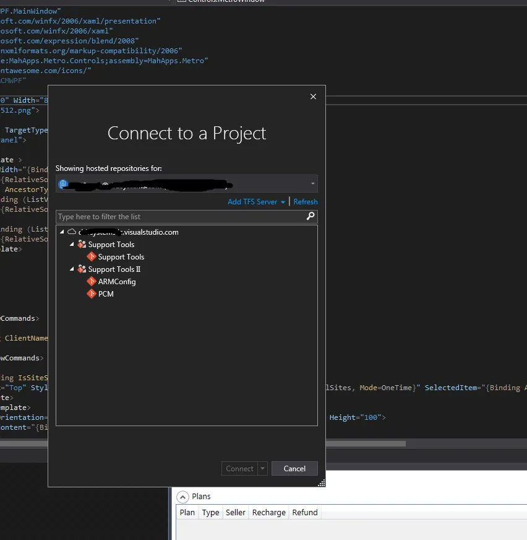The height and width of the screenshot is (540, 527).
Task: Click the account avatar icon in the dropdown
Action: [63, 185]
